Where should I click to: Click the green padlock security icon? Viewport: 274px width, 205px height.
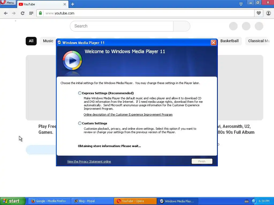pos(40,13)
